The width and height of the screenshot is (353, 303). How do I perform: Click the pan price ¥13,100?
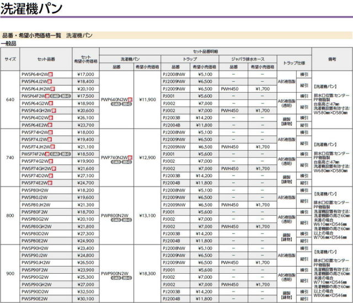point(147,216)
